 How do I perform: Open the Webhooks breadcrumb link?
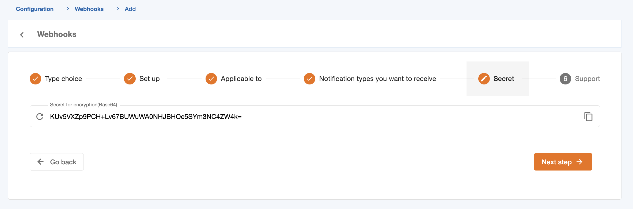[89, 9]
